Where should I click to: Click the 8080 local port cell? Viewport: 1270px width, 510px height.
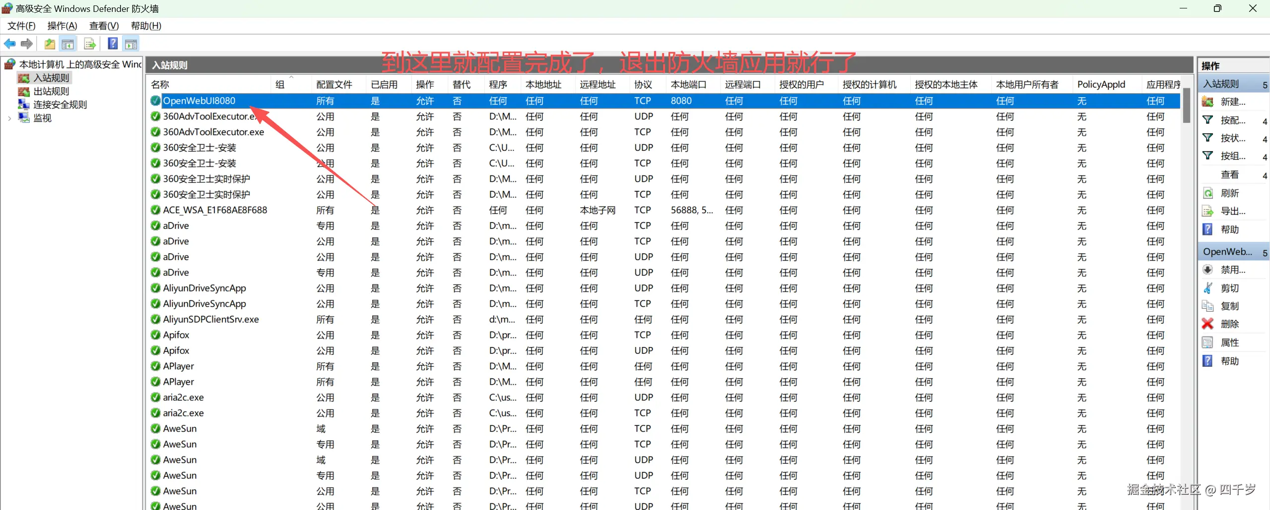click(x=681, y=101)
